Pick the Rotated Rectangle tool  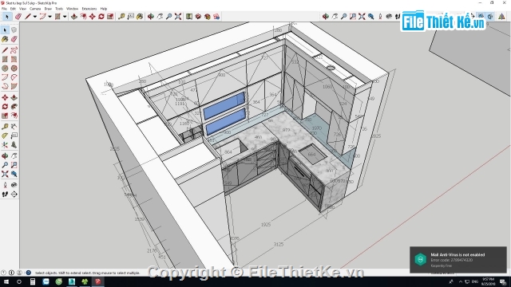click(14, 59)
